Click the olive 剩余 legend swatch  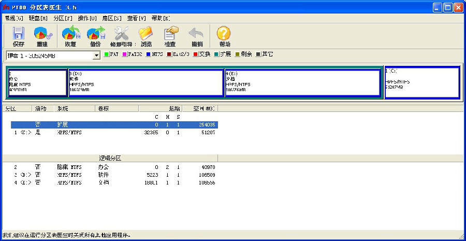point(238,54)
